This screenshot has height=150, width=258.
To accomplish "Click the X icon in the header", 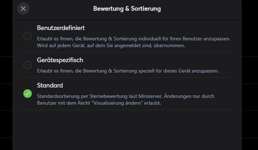I will (23, 9).
